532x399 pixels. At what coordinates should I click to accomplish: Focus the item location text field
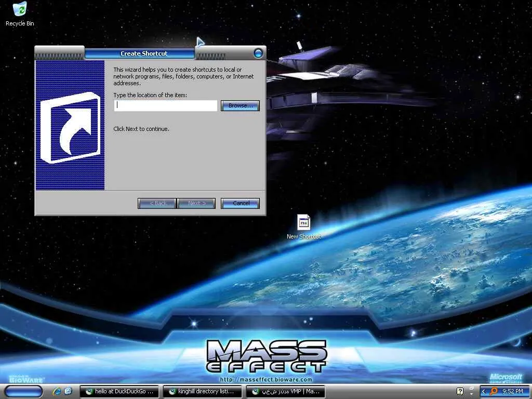point(166,105)
